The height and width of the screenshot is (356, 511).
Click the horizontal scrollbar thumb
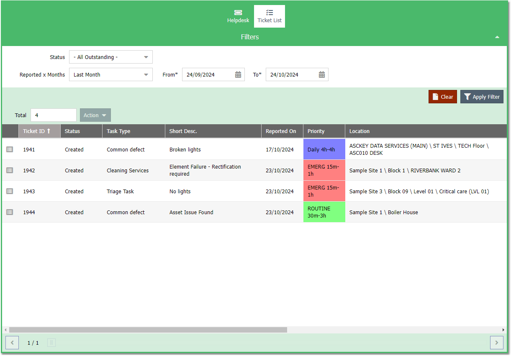(x=148, y=330)
